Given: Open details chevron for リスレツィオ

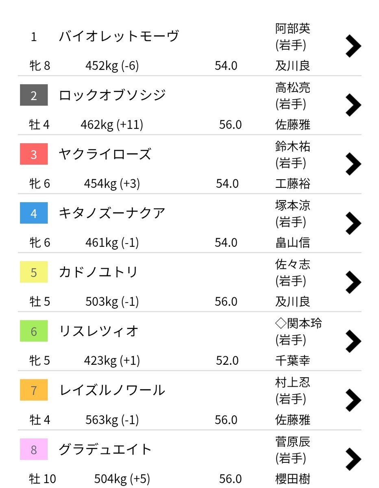Looking at the screenshot, I should click(x=353, y=341).
